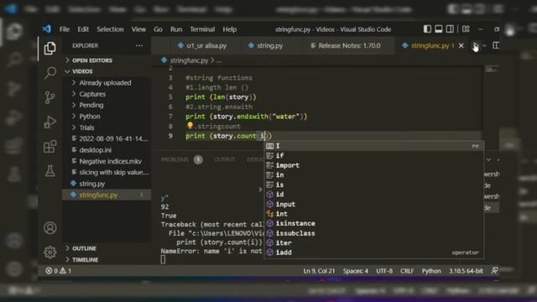Screen dimensions: 537x302
Task: Select 3.10.5 64-bit interpreter status item
Action: coord(466,271)
